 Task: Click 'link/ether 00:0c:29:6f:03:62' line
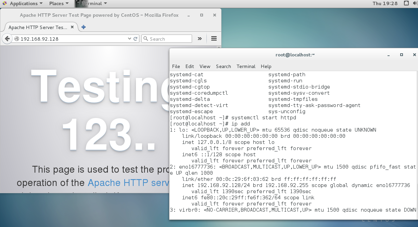pyautogui.click(x=259, y=179)
